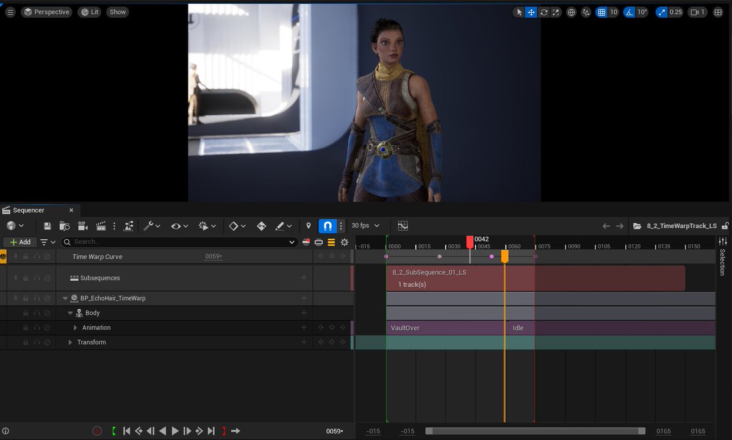Toggle grid snapping in the viewport toolbar
The width and height of the screenshot is (732, 440).
tap(602, 12)
